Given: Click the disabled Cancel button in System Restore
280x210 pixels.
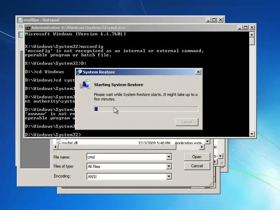Looking at the screenshot, I should tap(187, 122).
